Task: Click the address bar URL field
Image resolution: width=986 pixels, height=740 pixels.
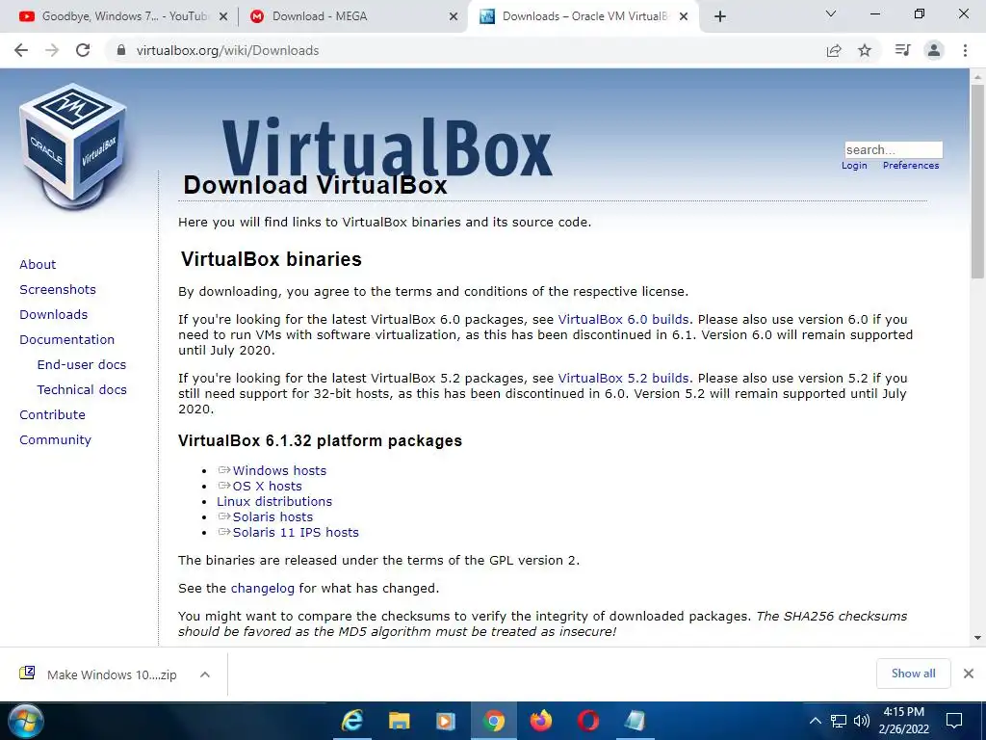Action: 465,50
